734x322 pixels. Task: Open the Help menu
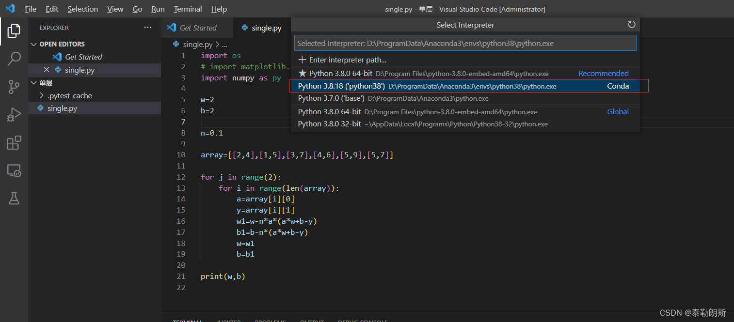coord(219,9)
